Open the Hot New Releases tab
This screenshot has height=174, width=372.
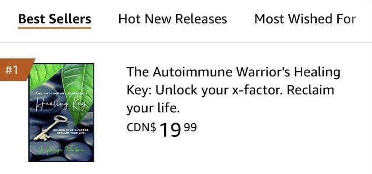(x=172, y=19)
